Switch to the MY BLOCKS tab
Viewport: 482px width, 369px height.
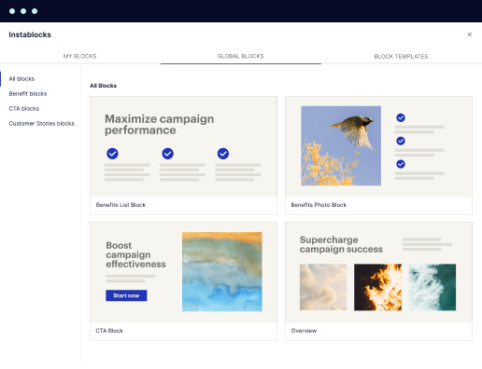(80, 56)
